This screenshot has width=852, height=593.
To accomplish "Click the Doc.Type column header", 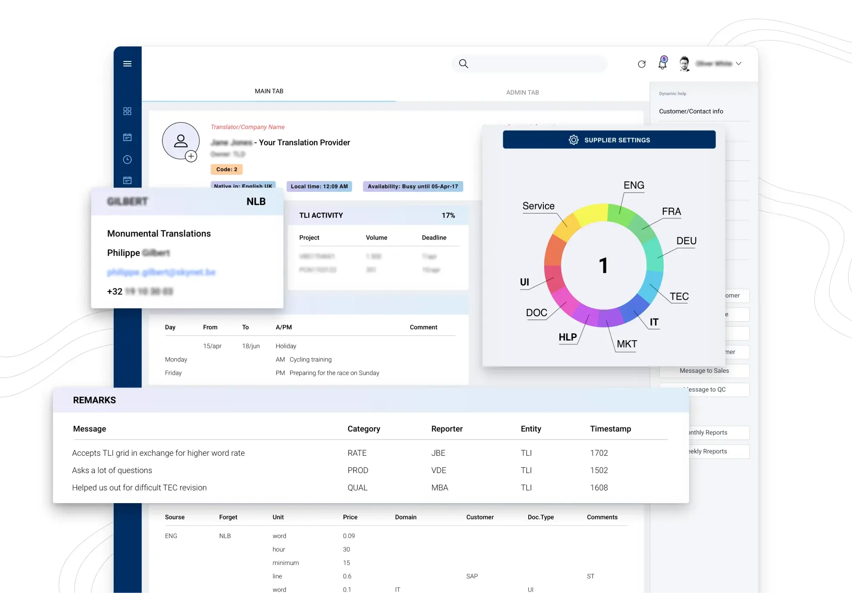I will point(541,517).
